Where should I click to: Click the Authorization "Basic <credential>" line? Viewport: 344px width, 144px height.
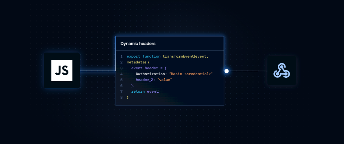click(174, 74)
